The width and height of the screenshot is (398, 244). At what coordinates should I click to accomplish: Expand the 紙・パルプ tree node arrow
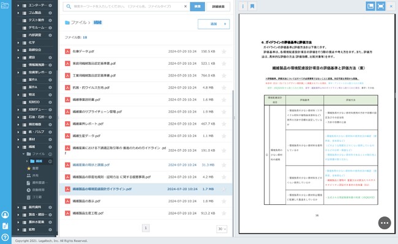[18, 132]
